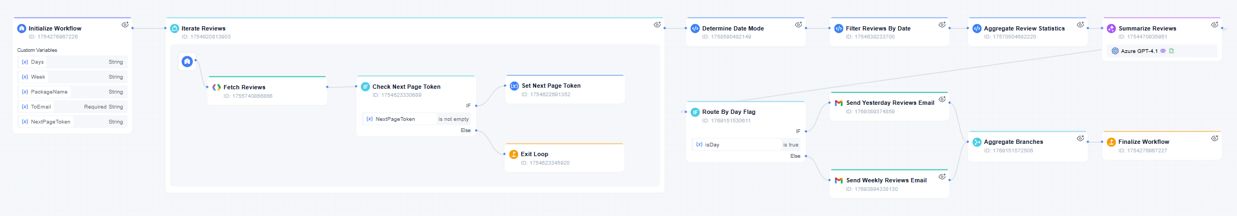The height and width of the screenshot is (216, 1237).
Task: Click the loop start icon inside Iterate Reviews
Action: tap(187, 62)
